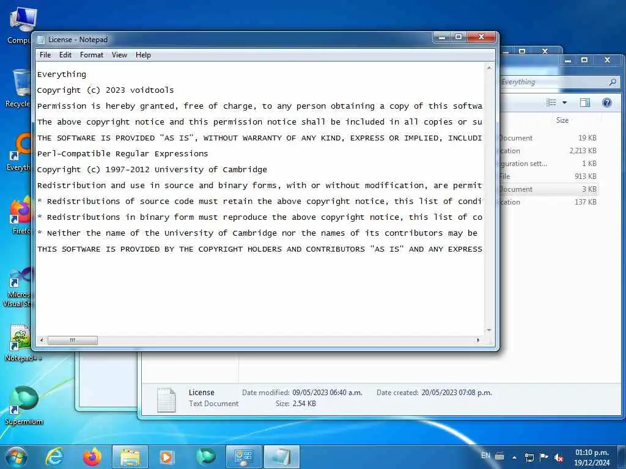
Task: Select the Explorer row sized 2,213 KB
Action: [548, 151]
